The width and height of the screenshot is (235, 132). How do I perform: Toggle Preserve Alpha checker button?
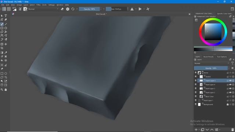[68, 9]
